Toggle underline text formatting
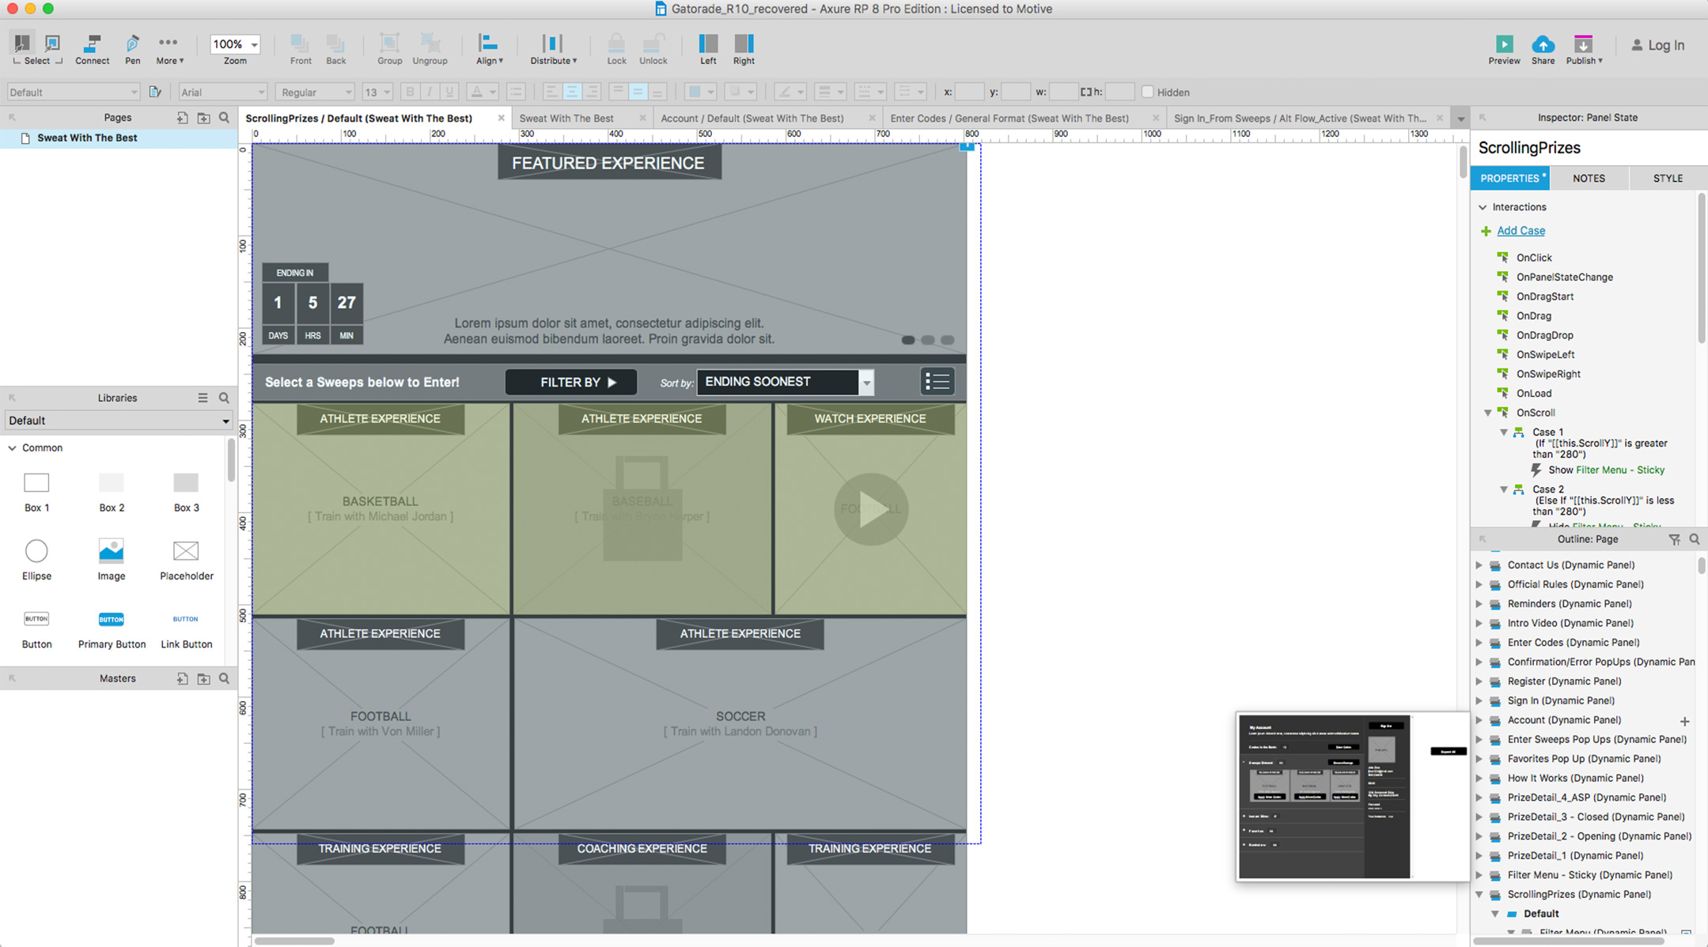Image resolution: width=1708 pixels, height=947 pixels. tap(449, 92)
